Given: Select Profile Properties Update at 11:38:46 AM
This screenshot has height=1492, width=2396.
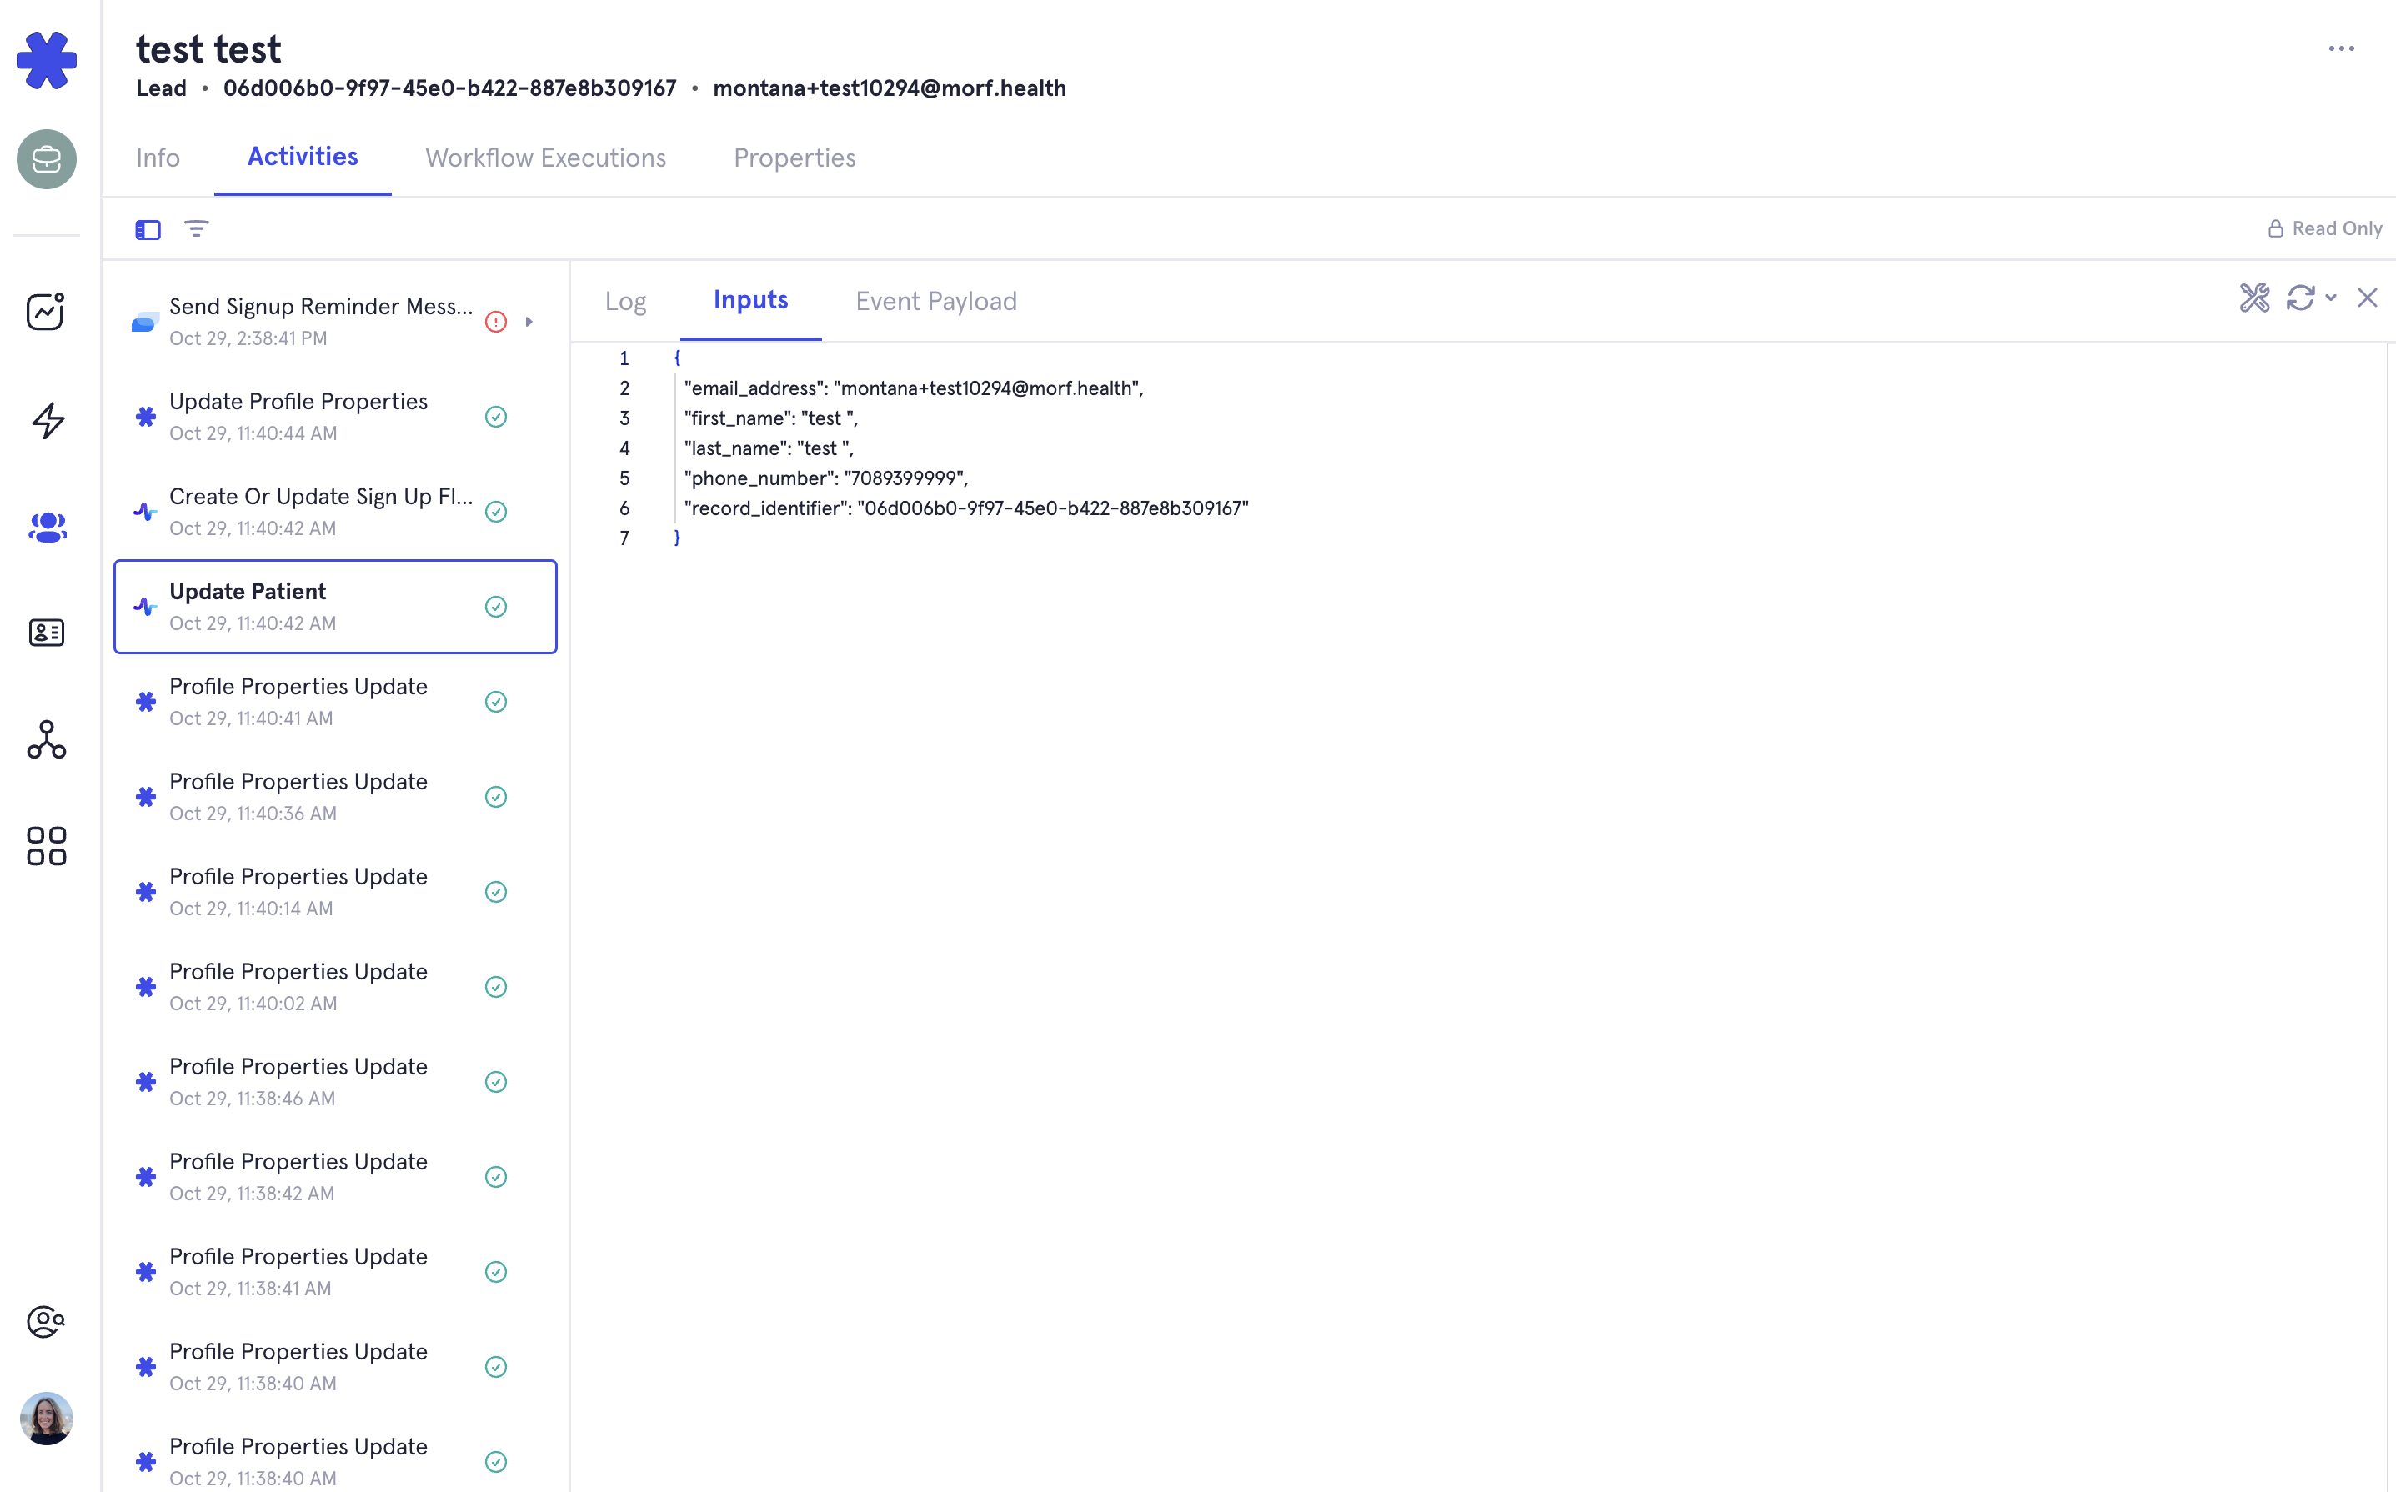Looking at the screenshot, I should pos(335,1082).
